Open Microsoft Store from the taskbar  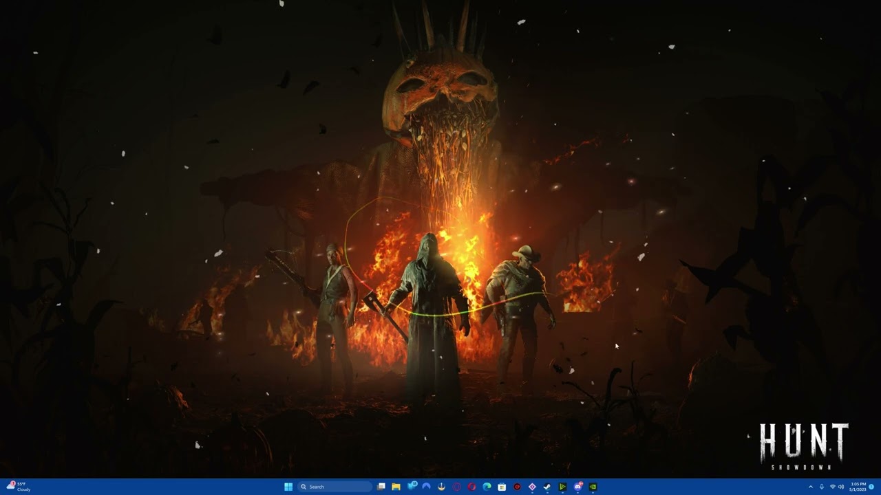coord(502,487)
